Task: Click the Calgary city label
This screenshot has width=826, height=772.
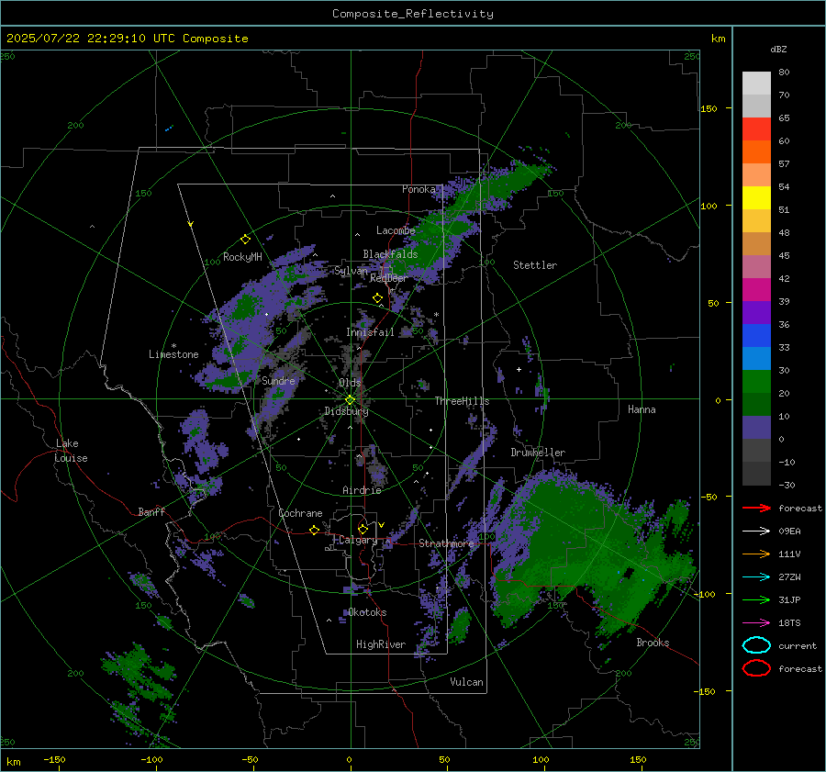Action: 358,540
